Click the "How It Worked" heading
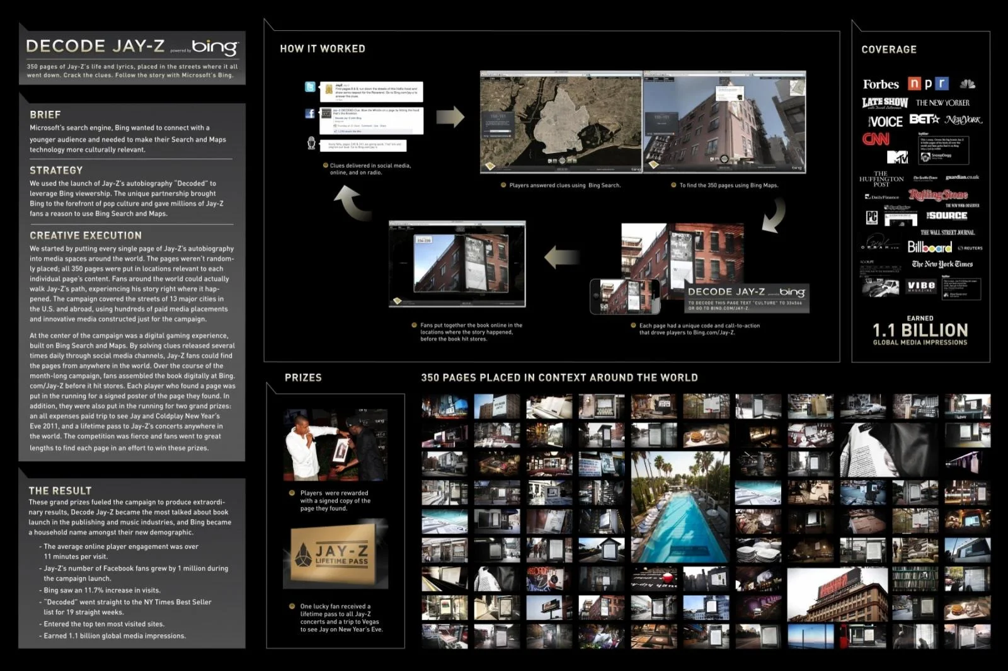The image size is (1008, 671). tap(323, 49)
